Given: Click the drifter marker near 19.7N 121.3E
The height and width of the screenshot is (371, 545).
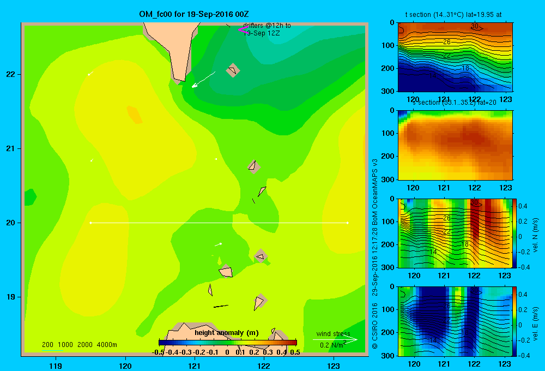Looking at the screenshot, I should click(219, 244).
